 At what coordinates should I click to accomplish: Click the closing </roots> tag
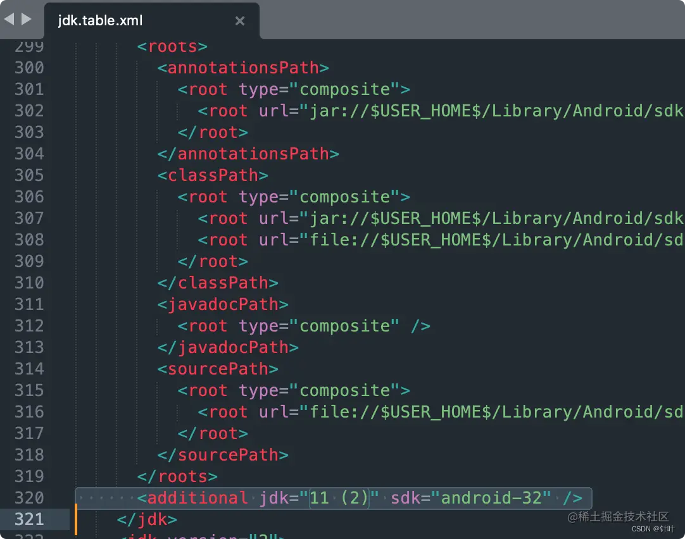coord(177,476)
